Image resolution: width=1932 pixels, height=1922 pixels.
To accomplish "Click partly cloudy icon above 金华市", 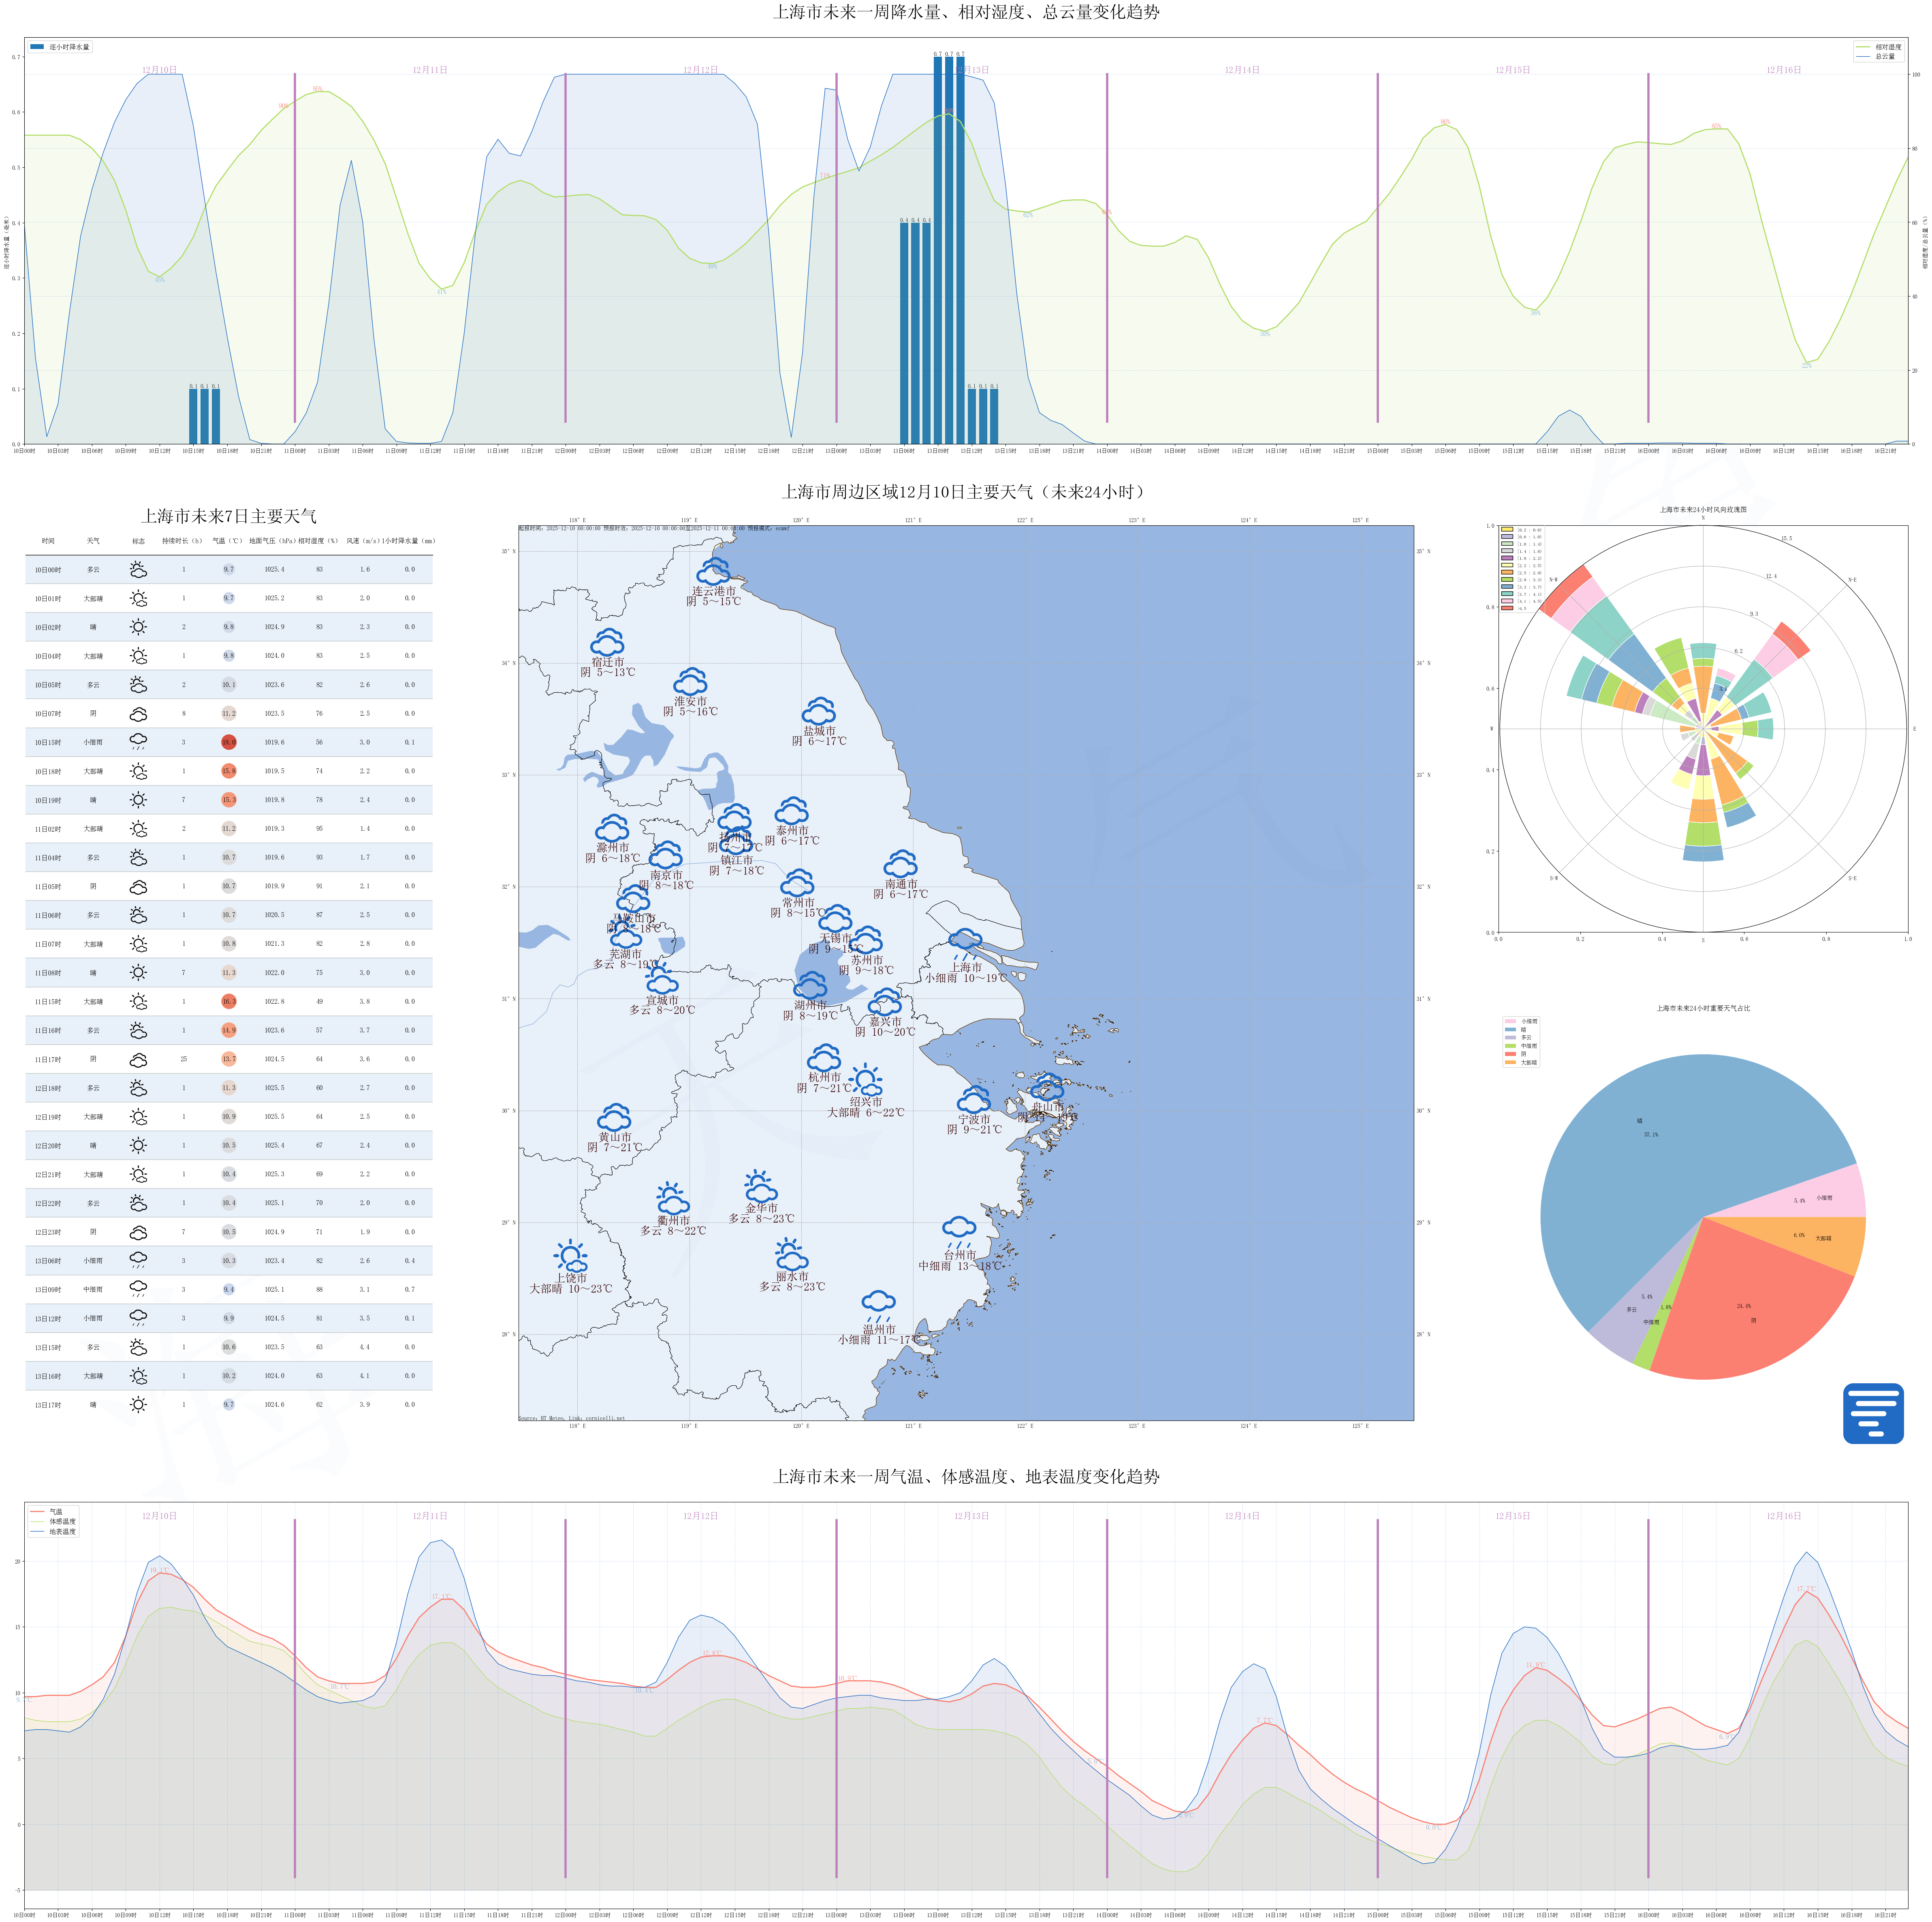I will click(x=760, y=1186).
